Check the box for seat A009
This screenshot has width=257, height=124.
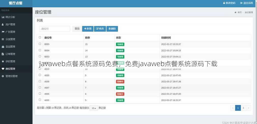[x=40, y=75]
